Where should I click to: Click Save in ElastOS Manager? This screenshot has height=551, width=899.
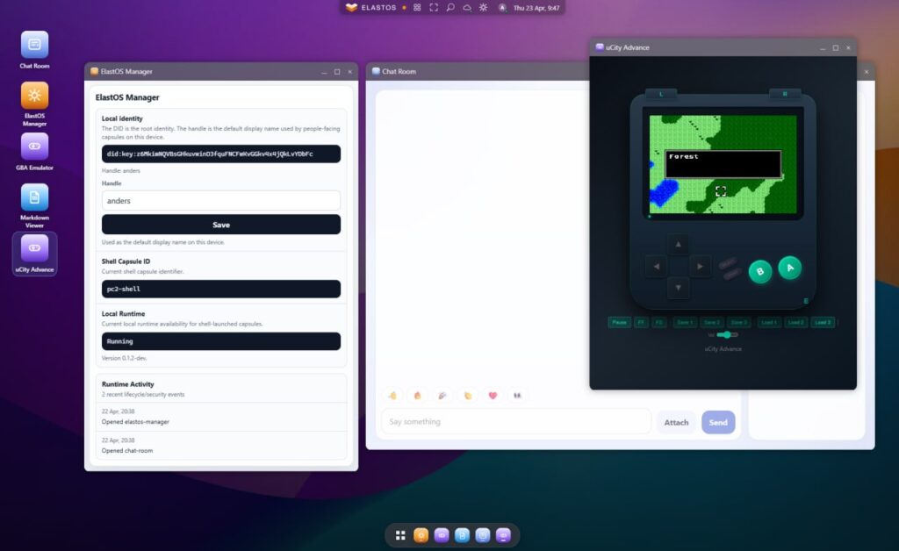point(221,225)
